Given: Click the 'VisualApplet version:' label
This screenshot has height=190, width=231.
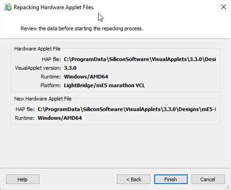Looking at the screenshot, I should [x=38, y=68].
